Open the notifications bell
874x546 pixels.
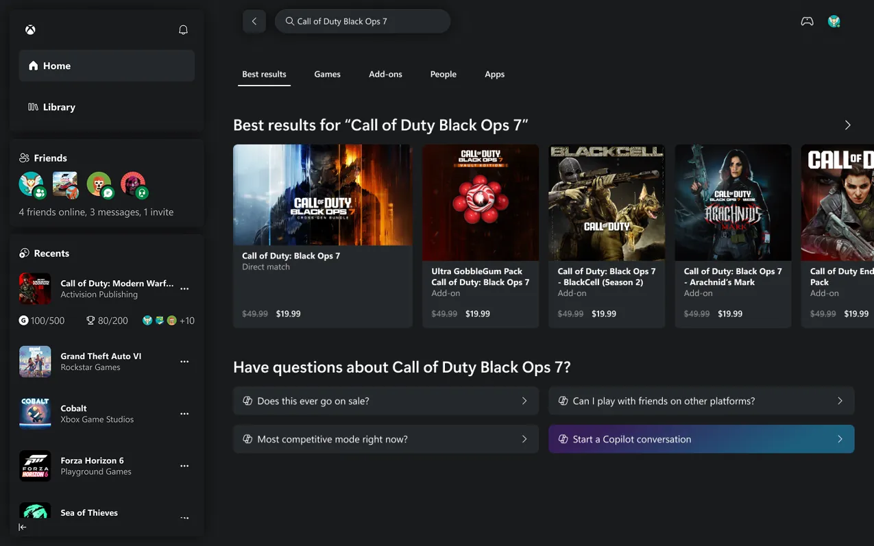coord(183,29)
